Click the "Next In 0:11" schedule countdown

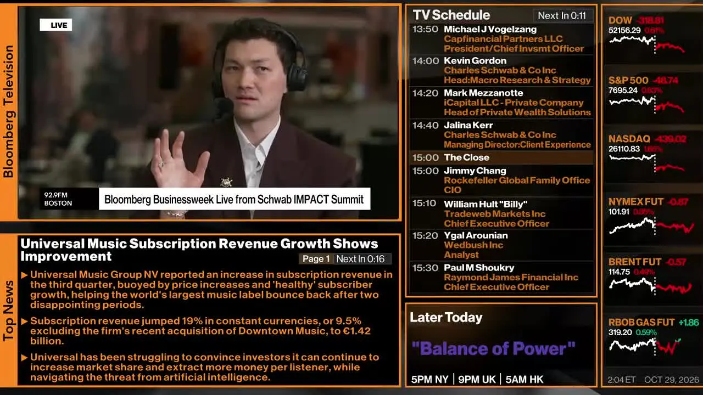point(562,16)
